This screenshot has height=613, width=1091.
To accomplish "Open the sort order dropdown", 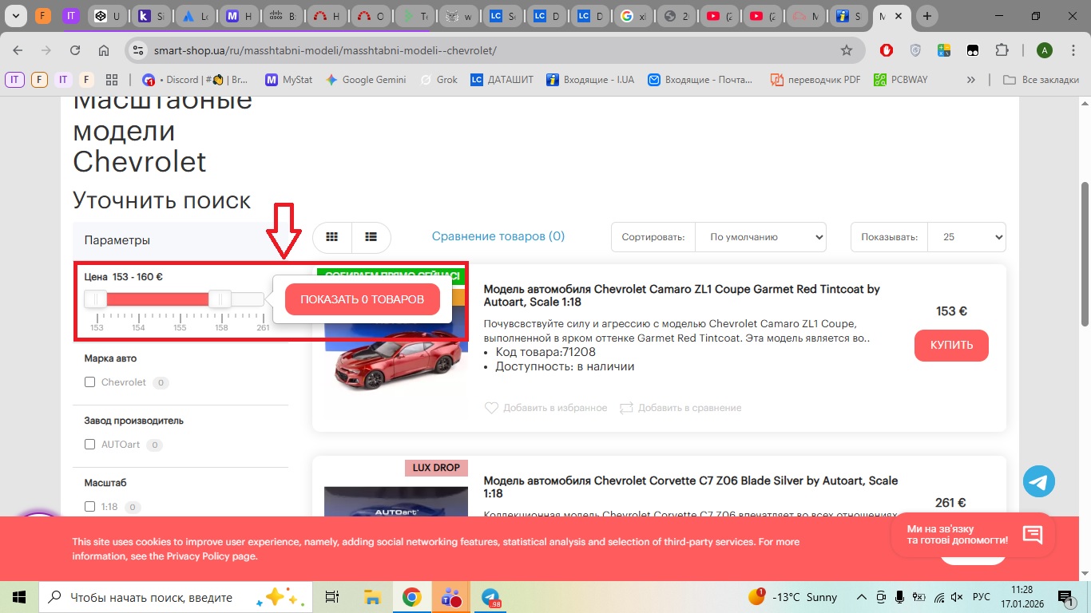I will (x=760, y=237).
